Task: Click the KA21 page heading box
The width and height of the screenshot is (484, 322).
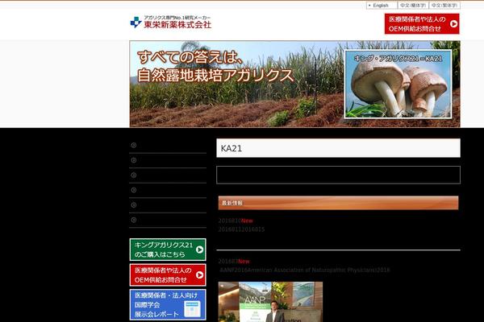Action: (x=338, y=148)
